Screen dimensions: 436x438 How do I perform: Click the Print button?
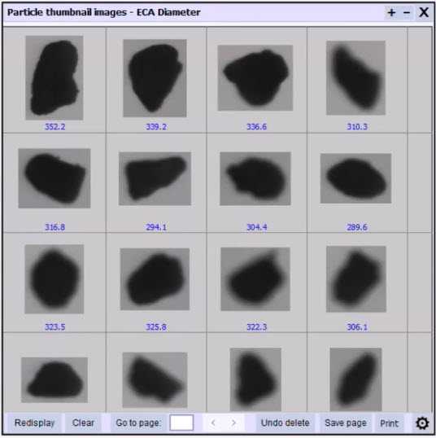pyautogui.click(x=389, y=423)
